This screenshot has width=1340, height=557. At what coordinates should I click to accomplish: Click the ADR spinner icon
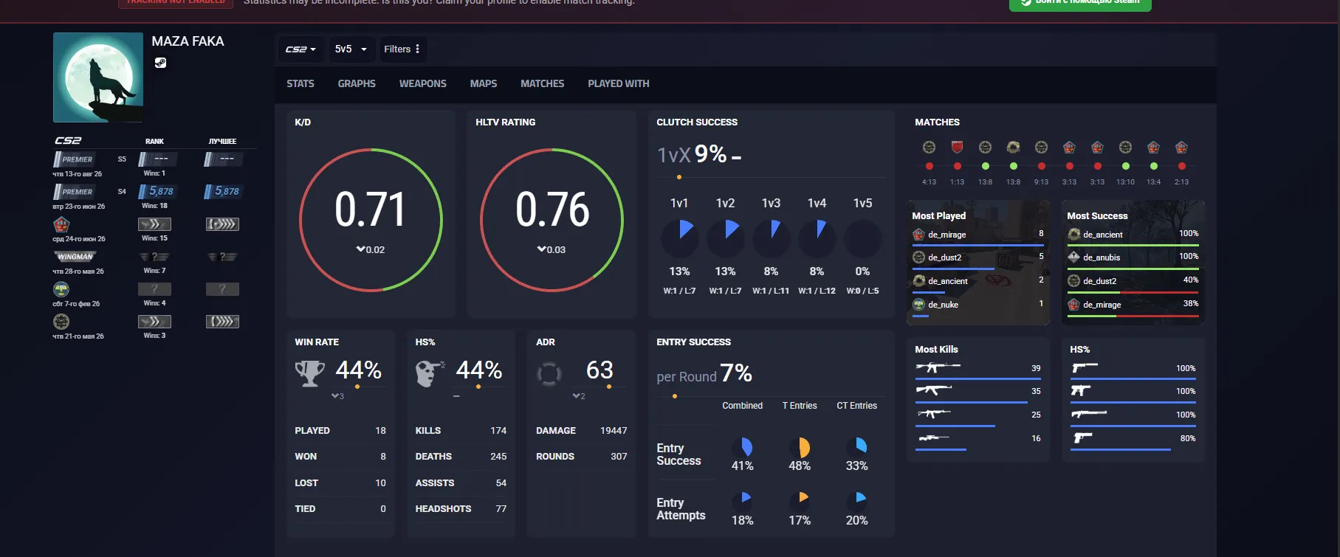(x=549, y=374)
